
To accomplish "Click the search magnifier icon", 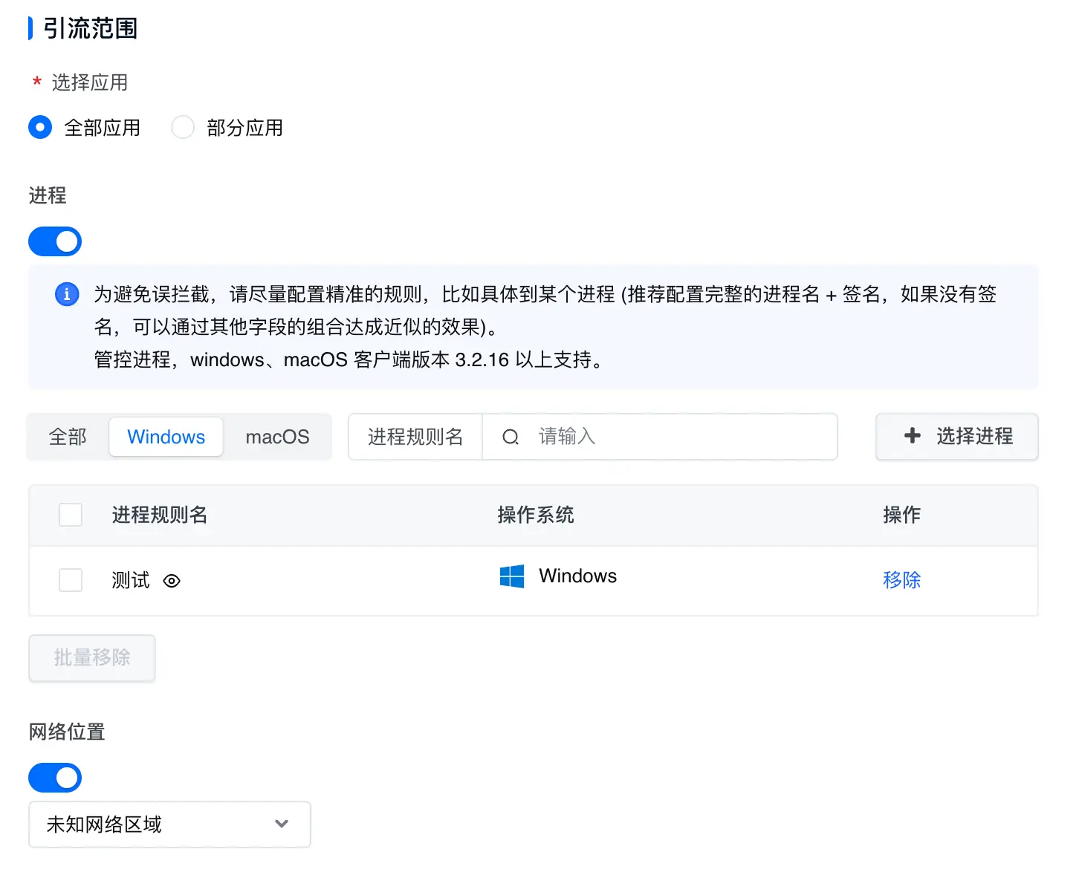I will (511, 437).
